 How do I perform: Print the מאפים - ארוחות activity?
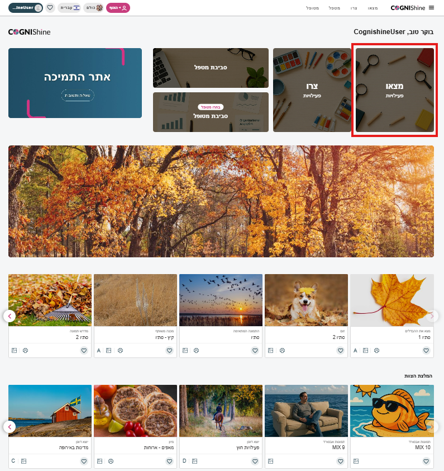tap(111, 461)
